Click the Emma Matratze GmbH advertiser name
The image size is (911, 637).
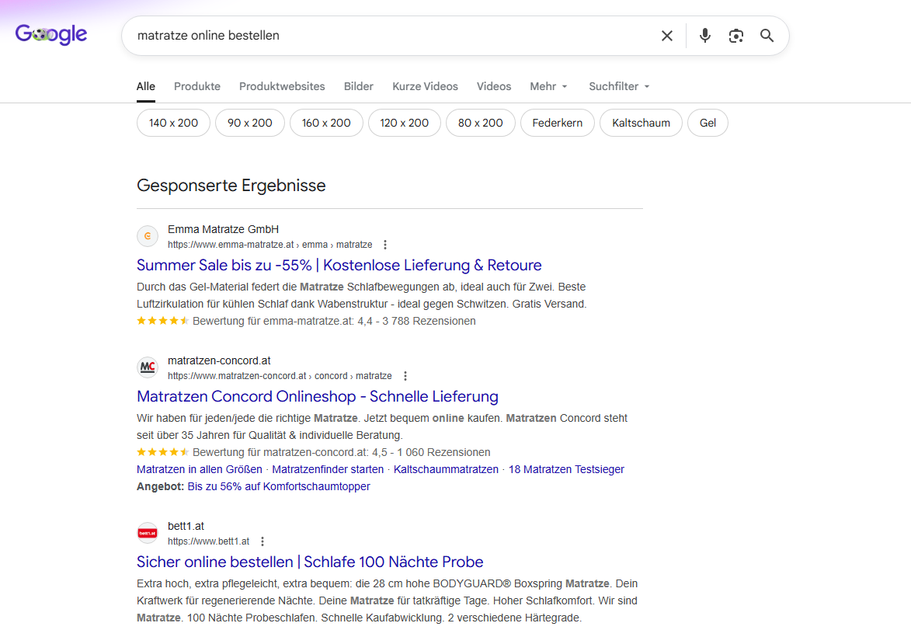pyautogui.click(x=223, y=230)
